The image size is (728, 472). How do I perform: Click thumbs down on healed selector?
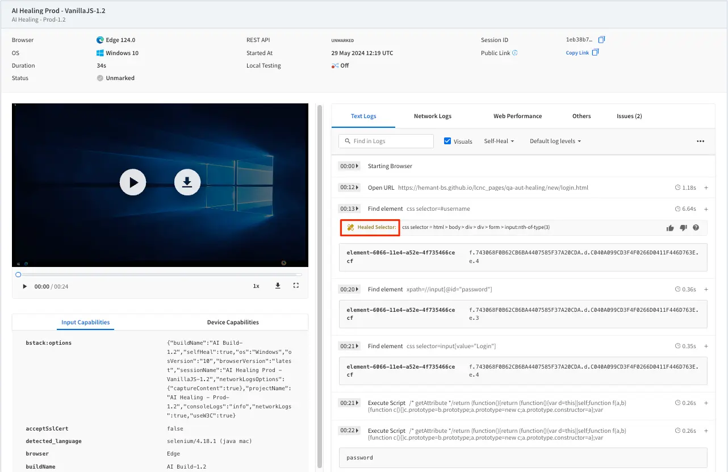coord(683,228)
